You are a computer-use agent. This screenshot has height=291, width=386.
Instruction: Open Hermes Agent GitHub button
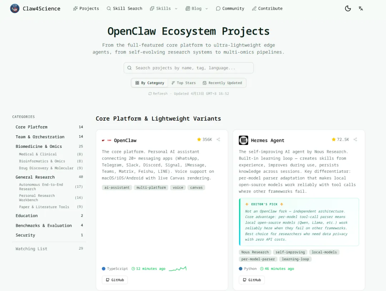(x=252, y=280)
